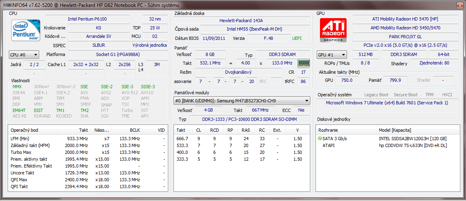
Task: Click the RAS column header in memory timings
Action: click(246, 130)
